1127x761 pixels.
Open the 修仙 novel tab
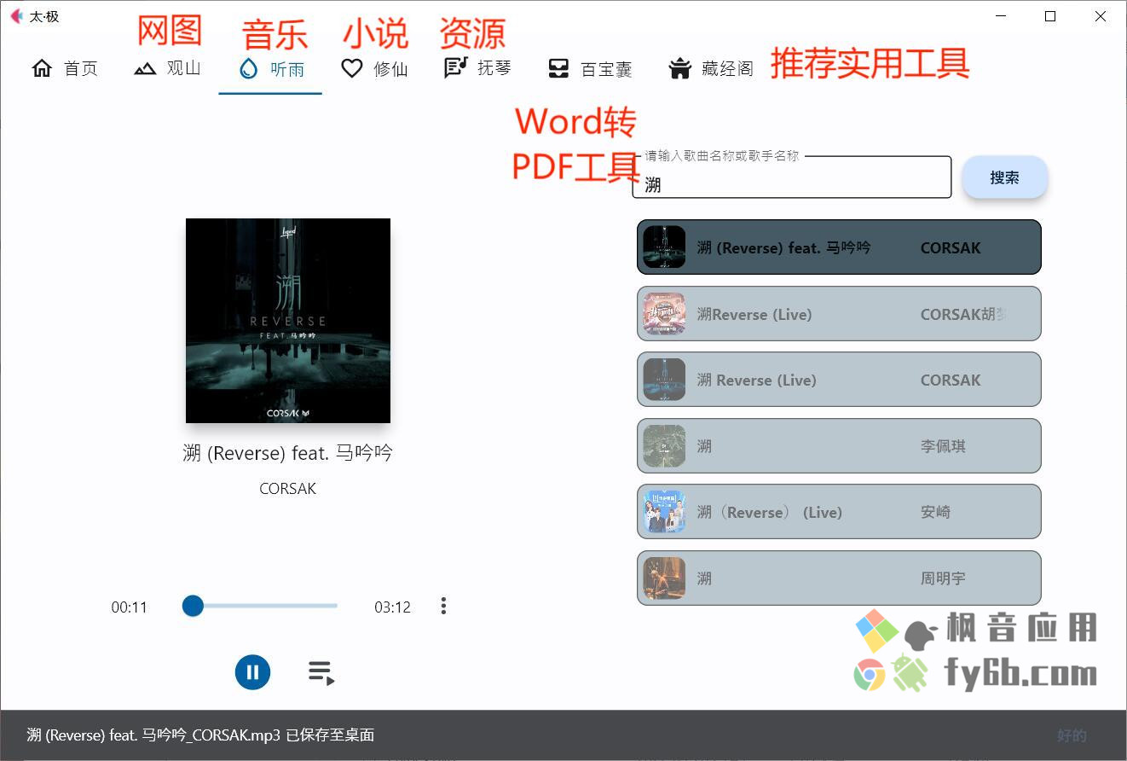[374, 69]
